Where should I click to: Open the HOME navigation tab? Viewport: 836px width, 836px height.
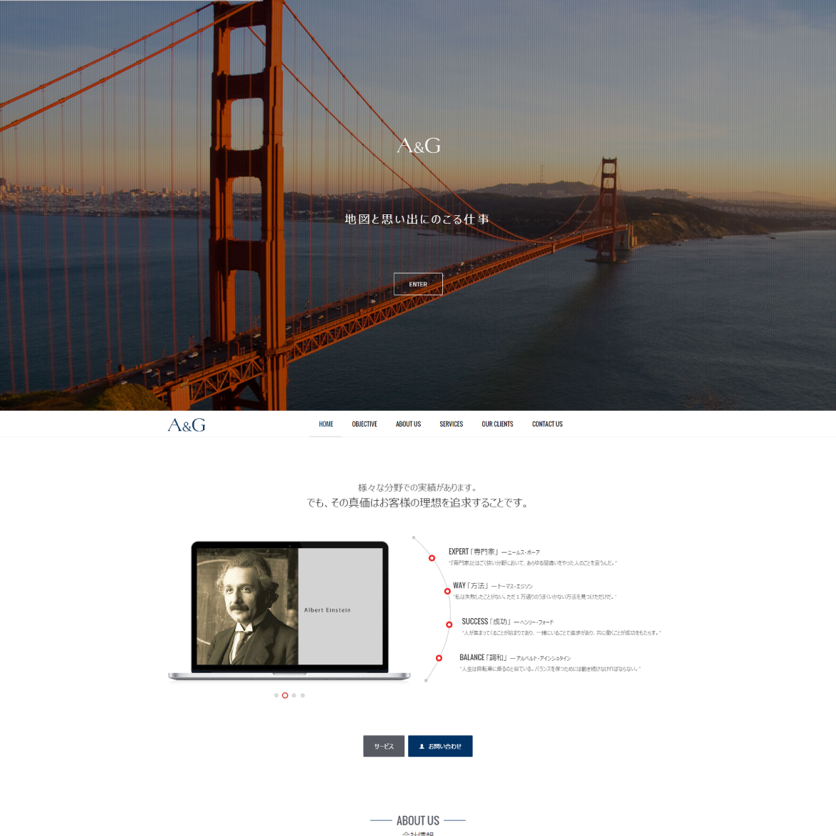coord(326,424)
